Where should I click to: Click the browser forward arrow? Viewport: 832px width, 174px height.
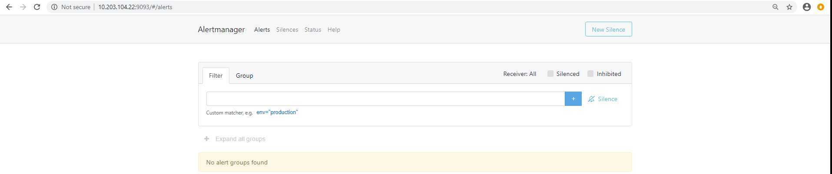(23, 7)
